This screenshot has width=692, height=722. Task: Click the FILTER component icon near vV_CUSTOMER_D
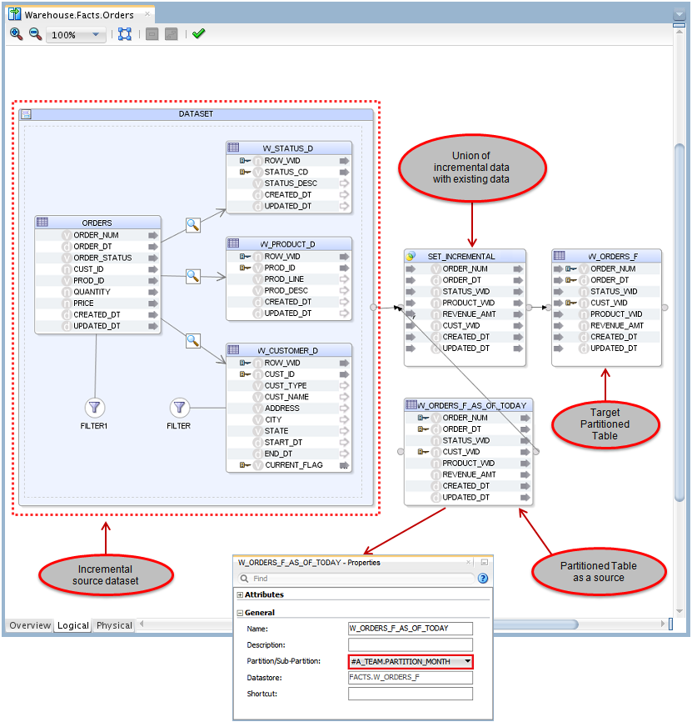tap(178, 409)
